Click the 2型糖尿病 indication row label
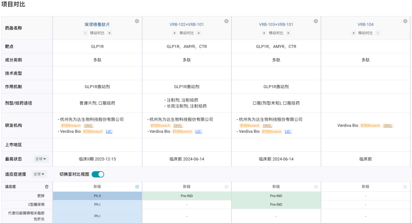412x223 pixels. [x=37, y=204]
